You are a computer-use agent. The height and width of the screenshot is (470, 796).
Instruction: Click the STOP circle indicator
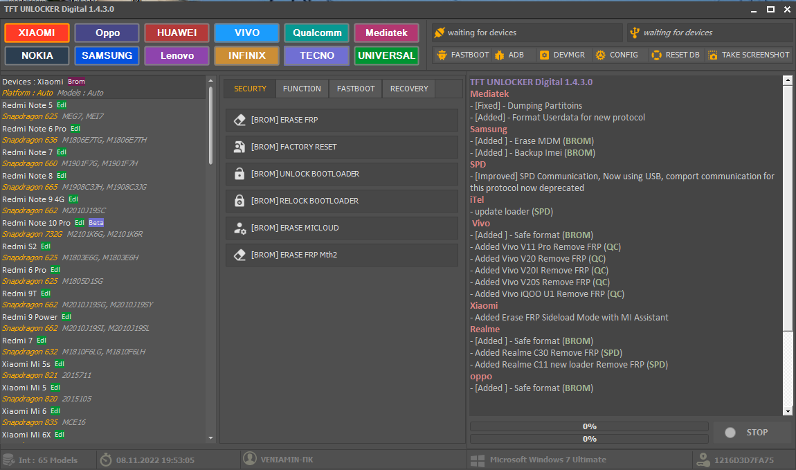click(x=730, y=433)
